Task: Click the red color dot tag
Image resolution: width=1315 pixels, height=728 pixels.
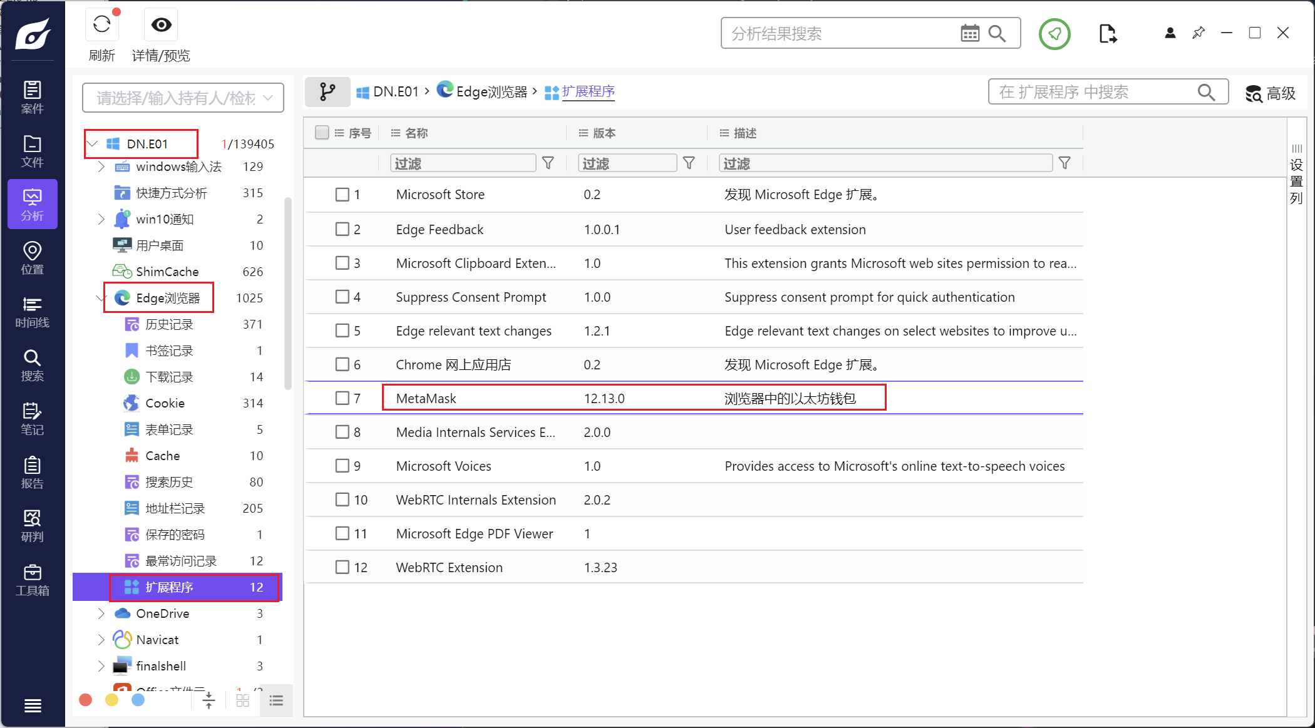Action: pos(86,700)
